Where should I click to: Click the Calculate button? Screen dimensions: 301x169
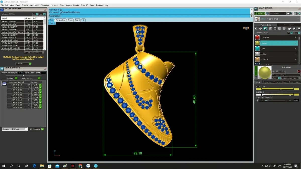[x=24, y=64]
